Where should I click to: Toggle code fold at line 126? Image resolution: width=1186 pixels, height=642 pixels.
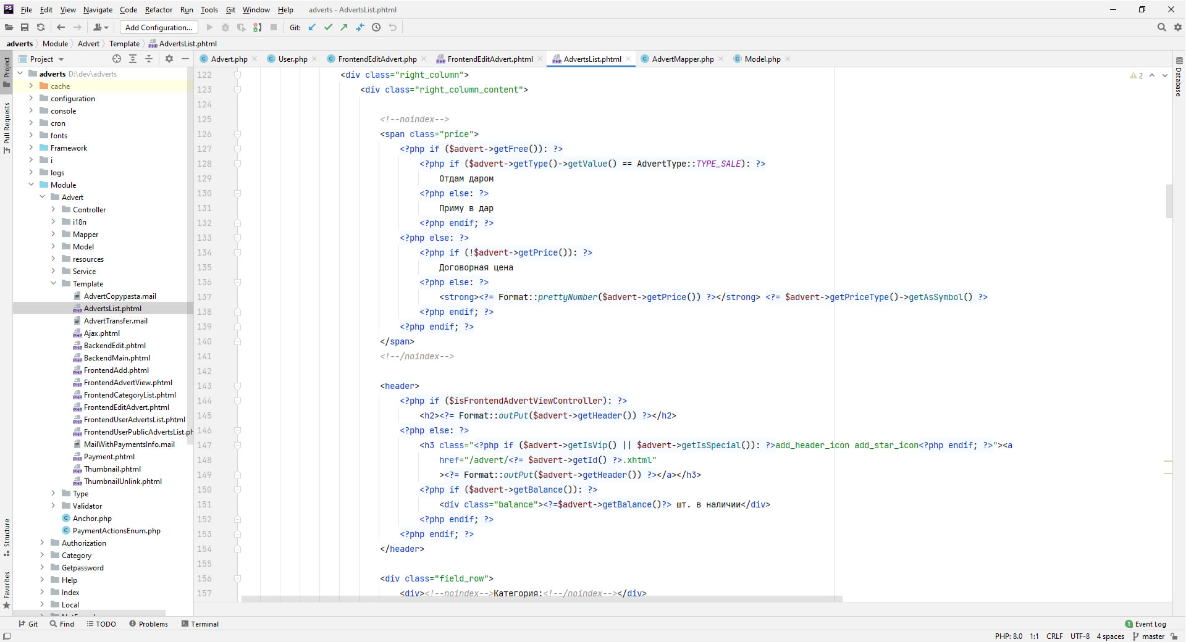(237, 134)
